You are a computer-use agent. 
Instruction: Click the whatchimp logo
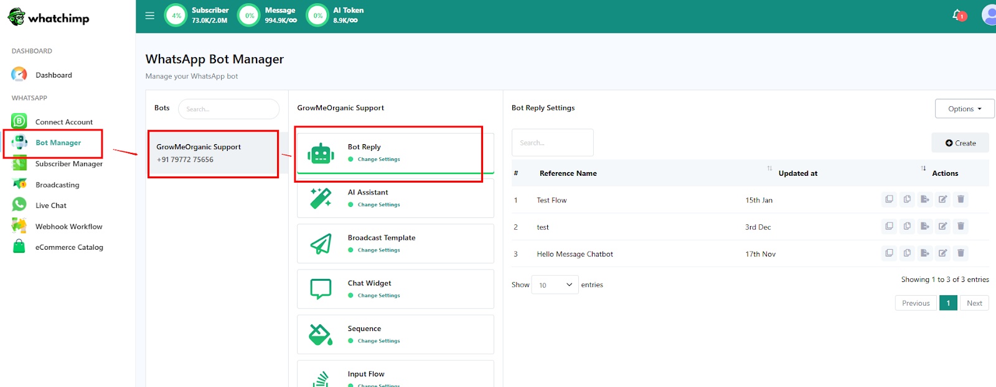[49, 17]
